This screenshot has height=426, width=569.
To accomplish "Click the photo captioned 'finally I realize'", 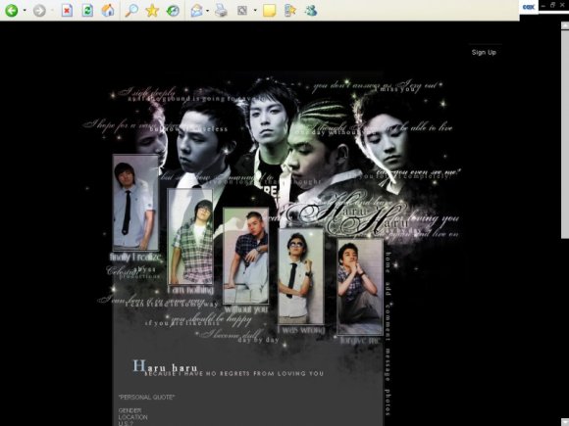I will click(x=135, y=203).
